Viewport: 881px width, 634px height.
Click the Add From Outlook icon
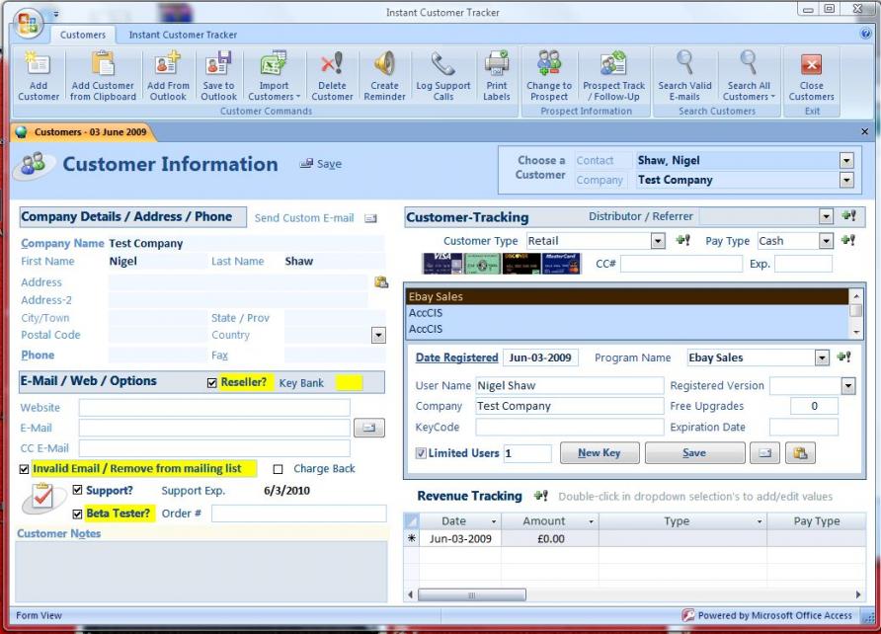coord(168,63)
